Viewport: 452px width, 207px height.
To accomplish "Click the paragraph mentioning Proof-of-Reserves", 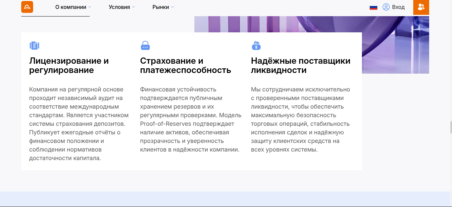I will coord(191,120).
